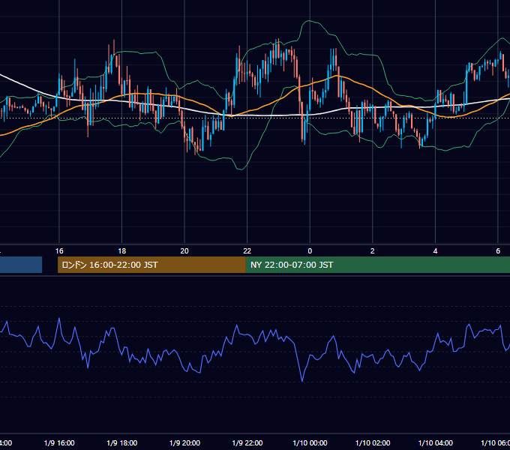Select the 16 hour label on upper axis
Viewport: 510px width, 450px height.
59,251
